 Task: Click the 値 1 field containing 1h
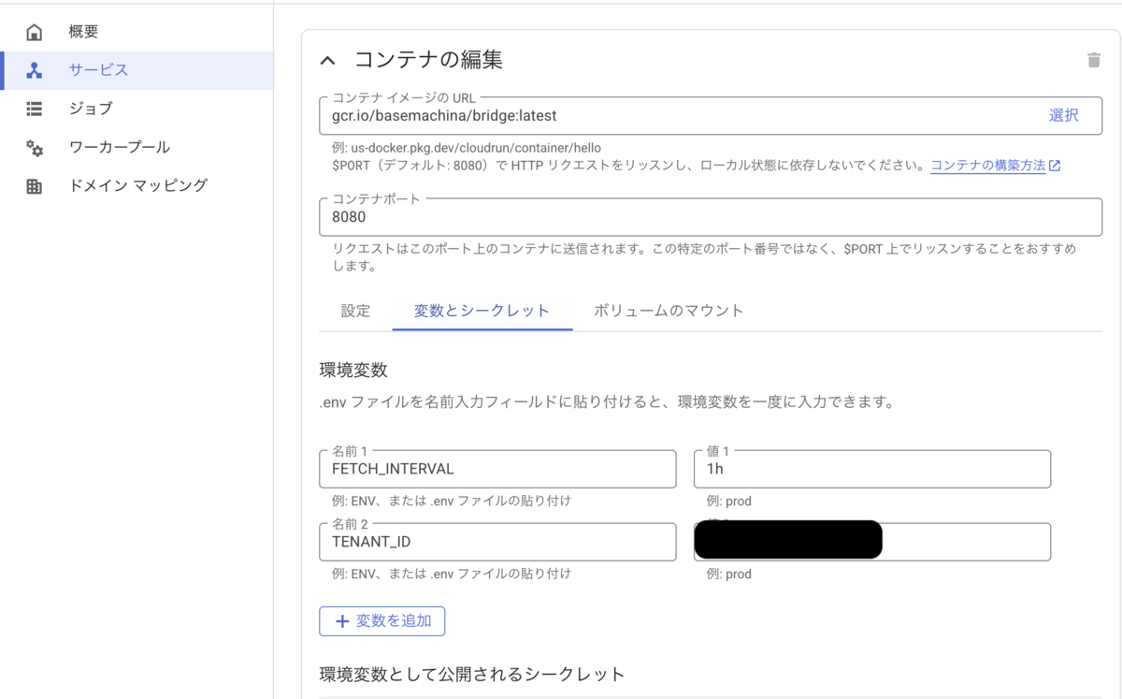871,469
